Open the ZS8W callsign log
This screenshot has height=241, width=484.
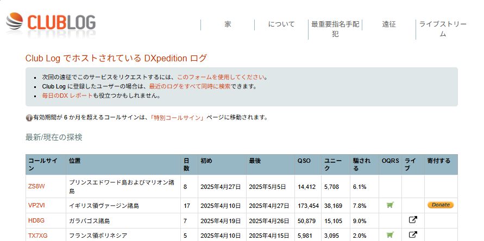36,186
